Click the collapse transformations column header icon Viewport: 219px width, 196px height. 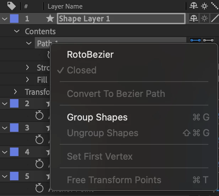(204, 6)
